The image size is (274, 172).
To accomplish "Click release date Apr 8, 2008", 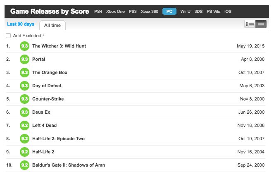I will pos(253,59).
